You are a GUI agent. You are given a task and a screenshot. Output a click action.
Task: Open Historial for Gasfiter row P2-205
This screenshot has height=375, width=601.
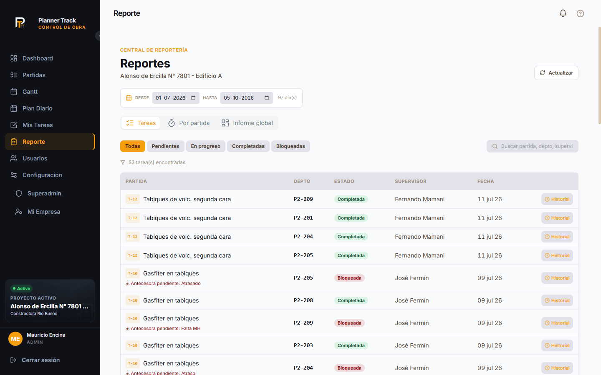(557, 278)
